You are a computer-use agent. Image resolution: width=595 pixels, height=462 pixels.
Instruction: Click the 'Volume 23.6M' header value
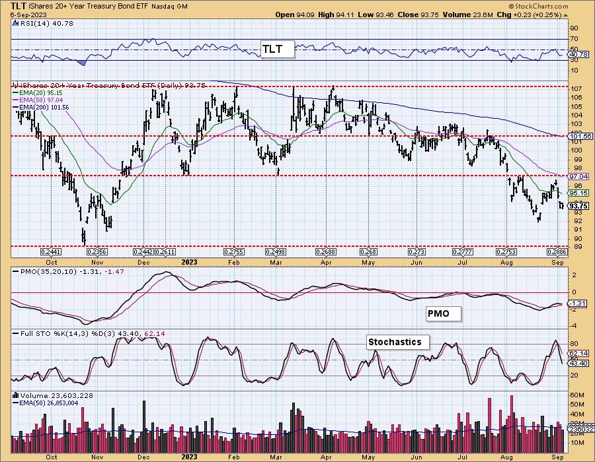click(468, 15)
